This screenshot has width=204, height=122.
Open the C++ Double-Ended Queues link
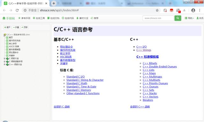[160, 67]
